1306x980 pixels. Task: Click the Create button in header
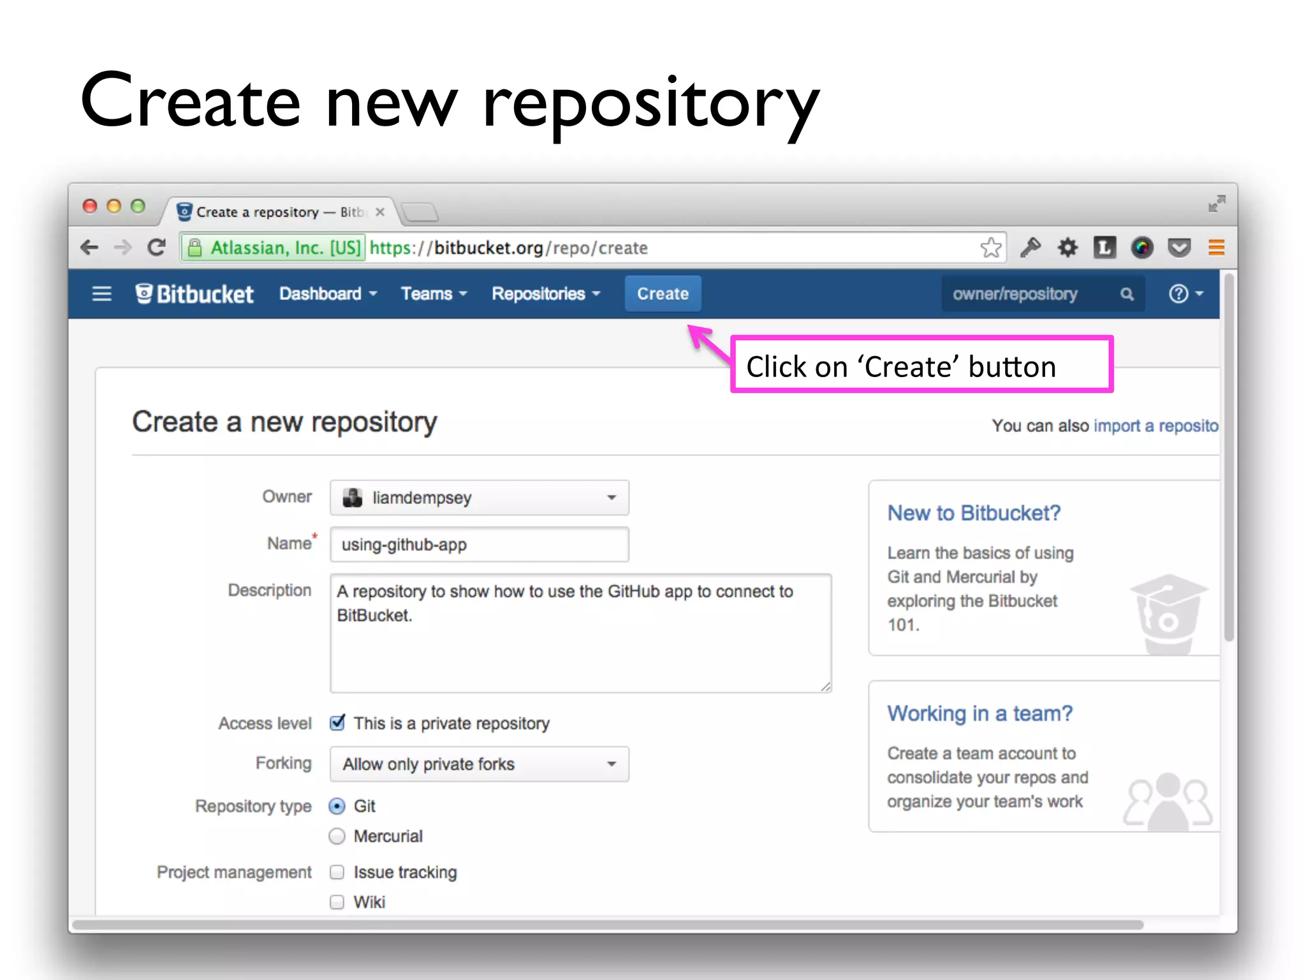663,293
